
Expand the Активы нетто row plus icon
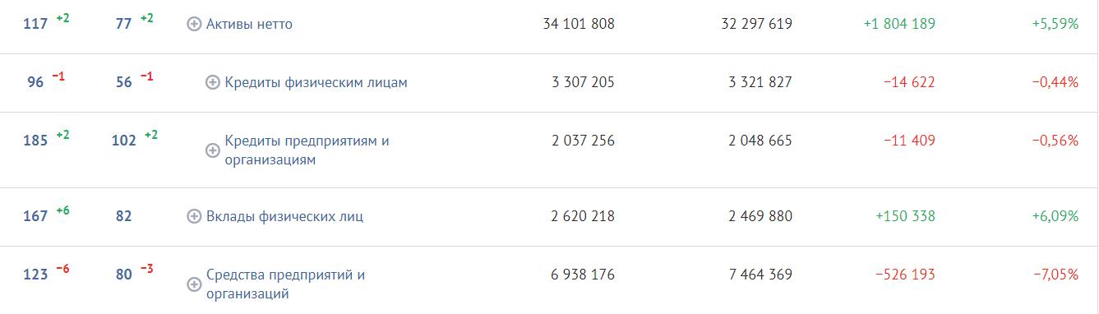(x=194, y=25)
